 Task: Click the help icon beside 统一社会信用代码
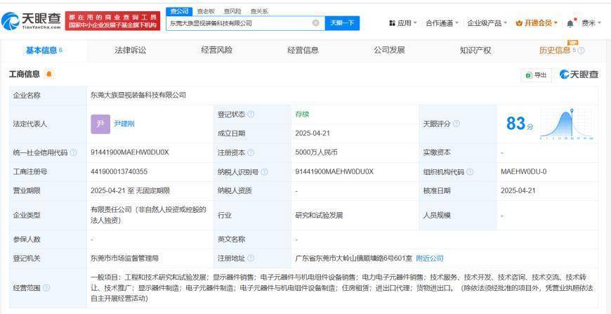[x=73, y=152]
